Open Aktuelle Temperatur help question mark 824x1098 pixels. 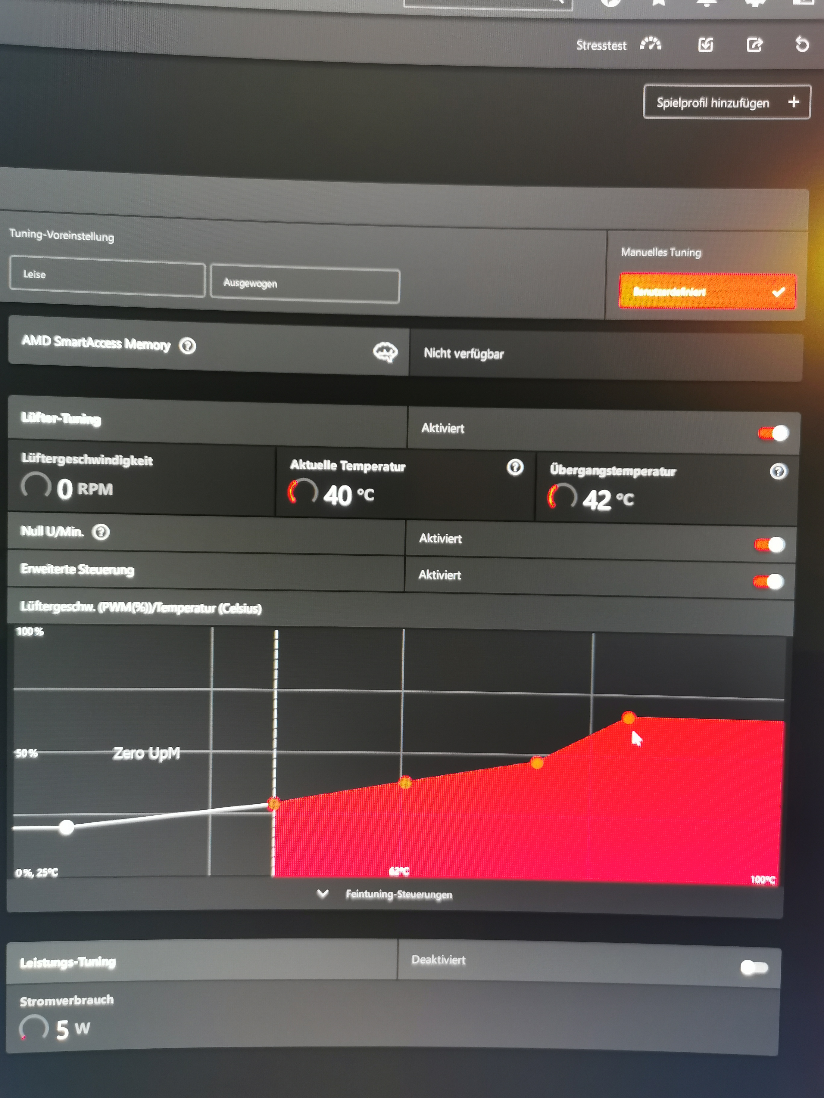515,467
